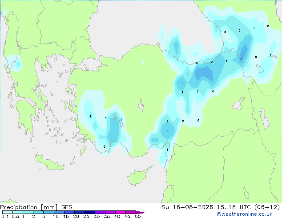
Task: Click the 0.1–0.5 mm legend swatch
Action: tap(8, 212)
